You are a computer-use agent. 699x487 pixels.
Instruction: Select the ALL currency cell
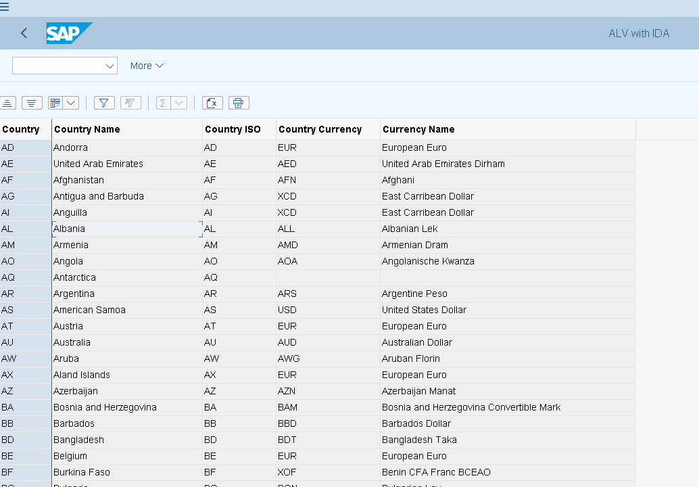(x=328, y=229)
